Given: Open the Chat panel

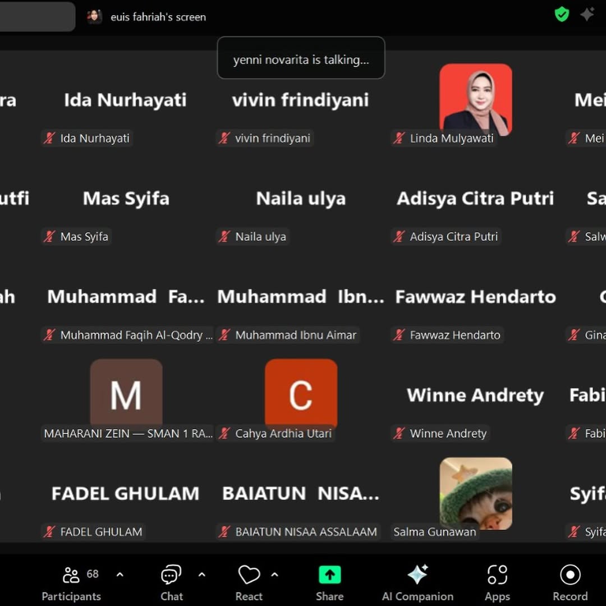Looking at the screenshot, I should click(x=171, y=582).
